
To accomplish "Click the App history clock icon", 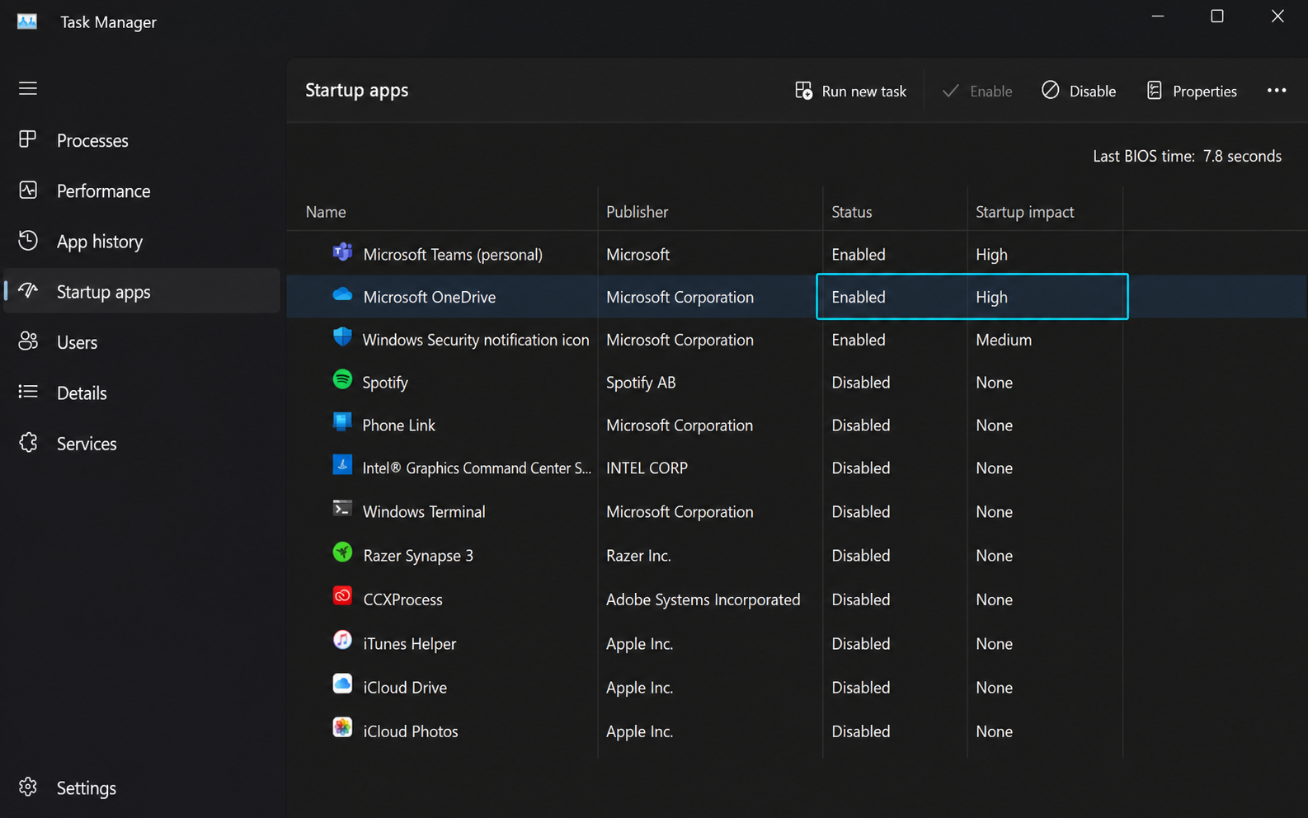I will click(x=28, y=241).
